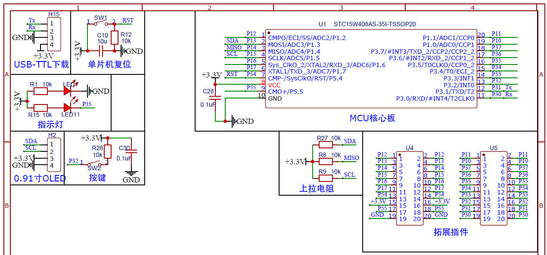Image resolution: width=547 pixels, height=255 pixels.
Task: Click the 'XTAL1/TXD_3/ADC7/P1.7' pin name
Action: point(307,71)
